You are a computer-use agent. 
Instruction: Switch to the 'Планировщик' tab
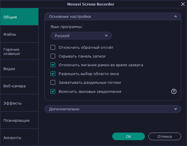19,120
